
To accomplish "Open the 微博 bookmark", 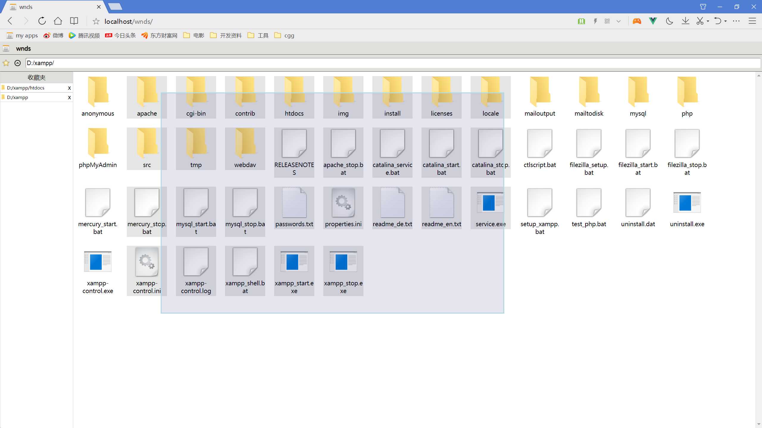I will [53, 36].
